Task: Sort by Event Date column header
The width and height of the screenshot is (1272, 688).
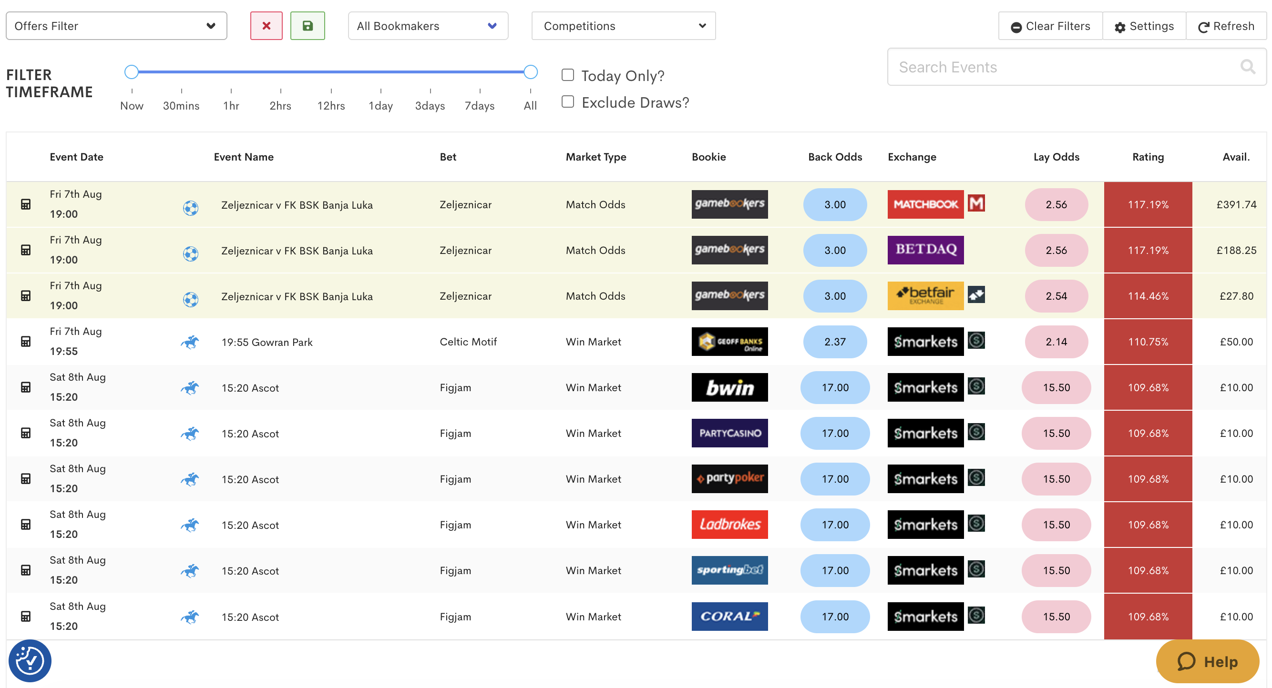Action: coord(77,157)
